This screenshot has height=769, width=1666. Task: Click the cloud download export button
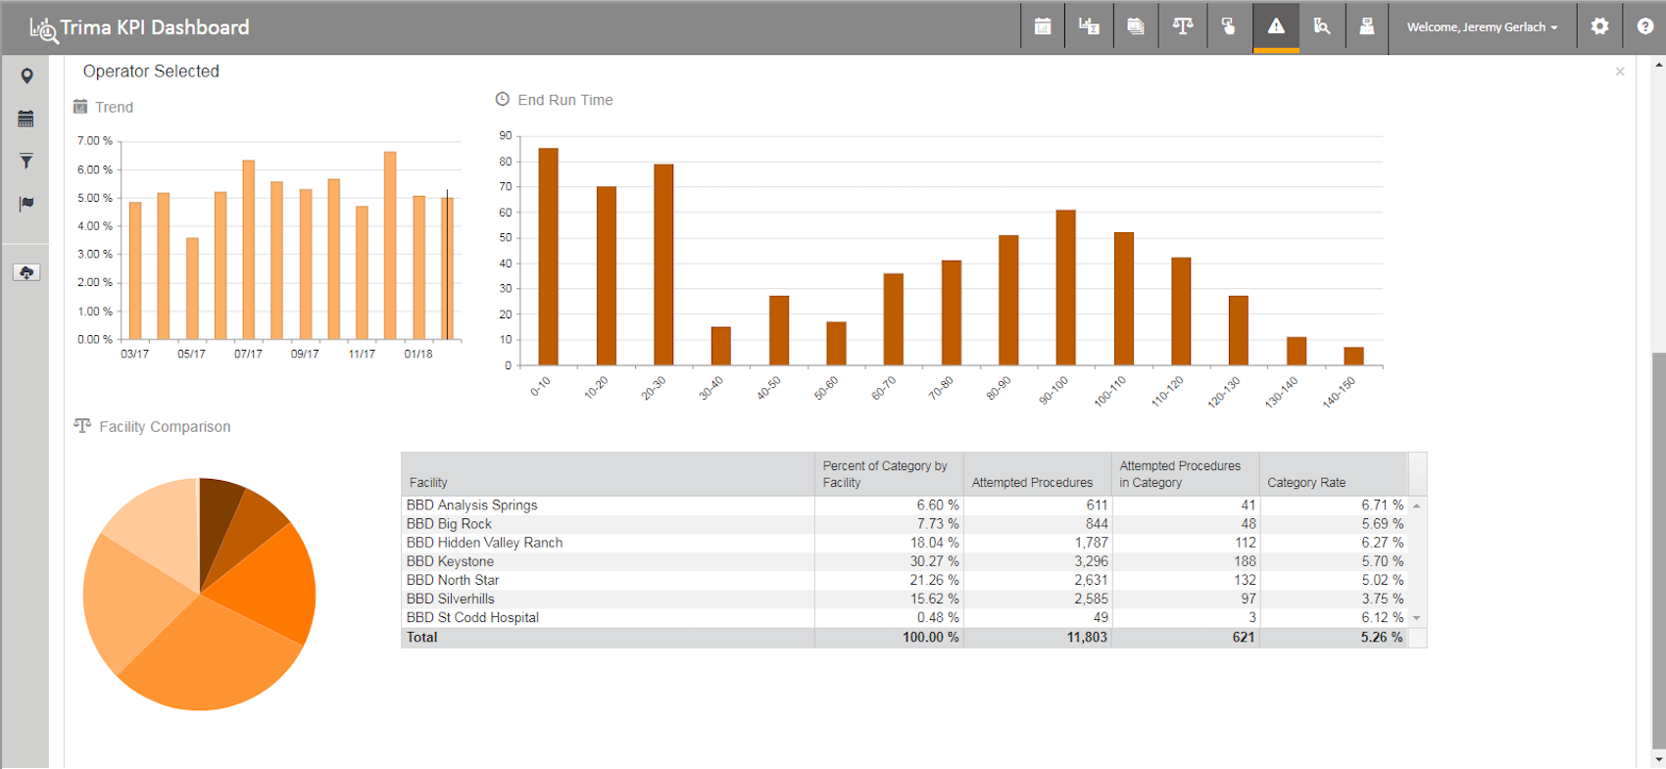[26, 272]
